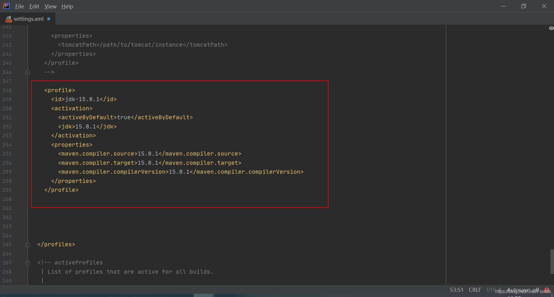Toggle the reader mode eye icon
This screenshot has width=554, height=297.
(x=551, y=28)
